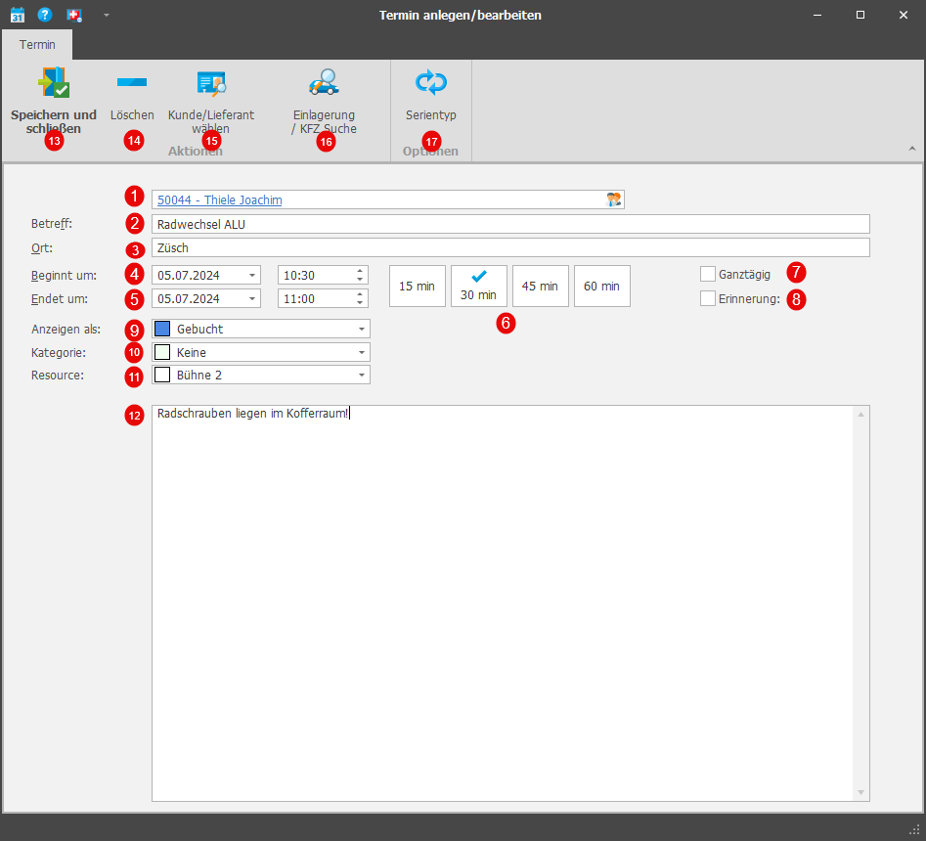Screen dimensions: 926x841
Task: Open the quick access toolbar dropdown arrow
Action: tap(107, 16)
